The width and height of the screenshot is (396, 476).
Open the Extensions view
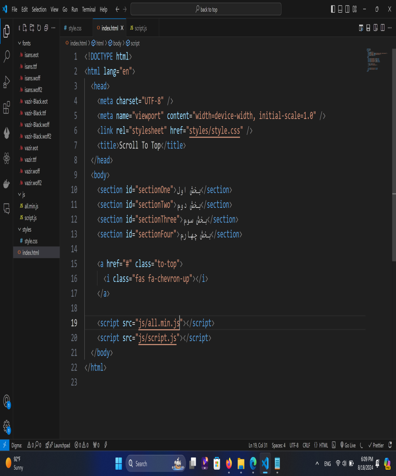7,107
